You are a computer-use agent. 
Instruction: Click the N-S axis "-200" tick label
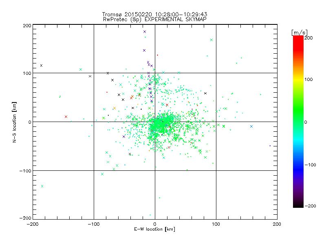pos(25,218)
